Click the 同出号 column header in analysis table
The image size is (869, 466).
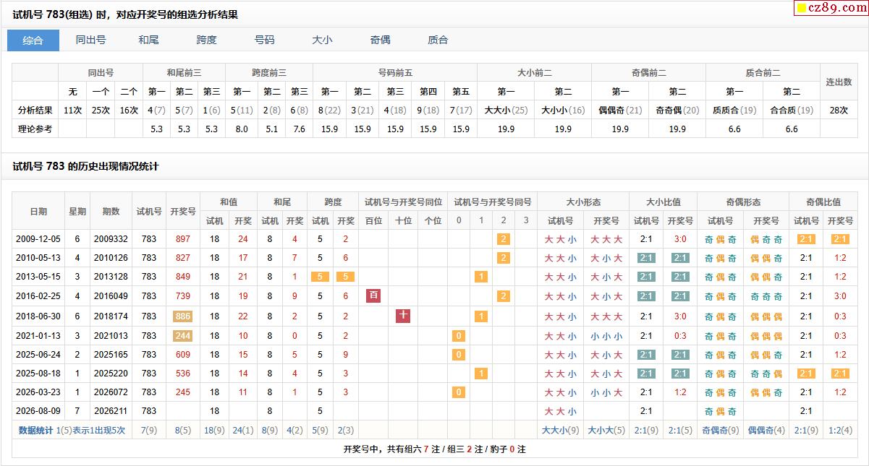click(x=101, y=73)
